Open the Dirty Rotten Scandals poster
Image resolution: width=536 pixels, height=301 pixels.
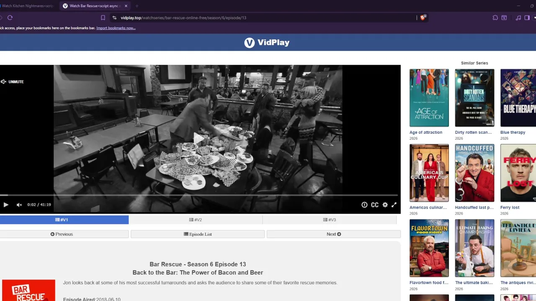click(474, 98)
